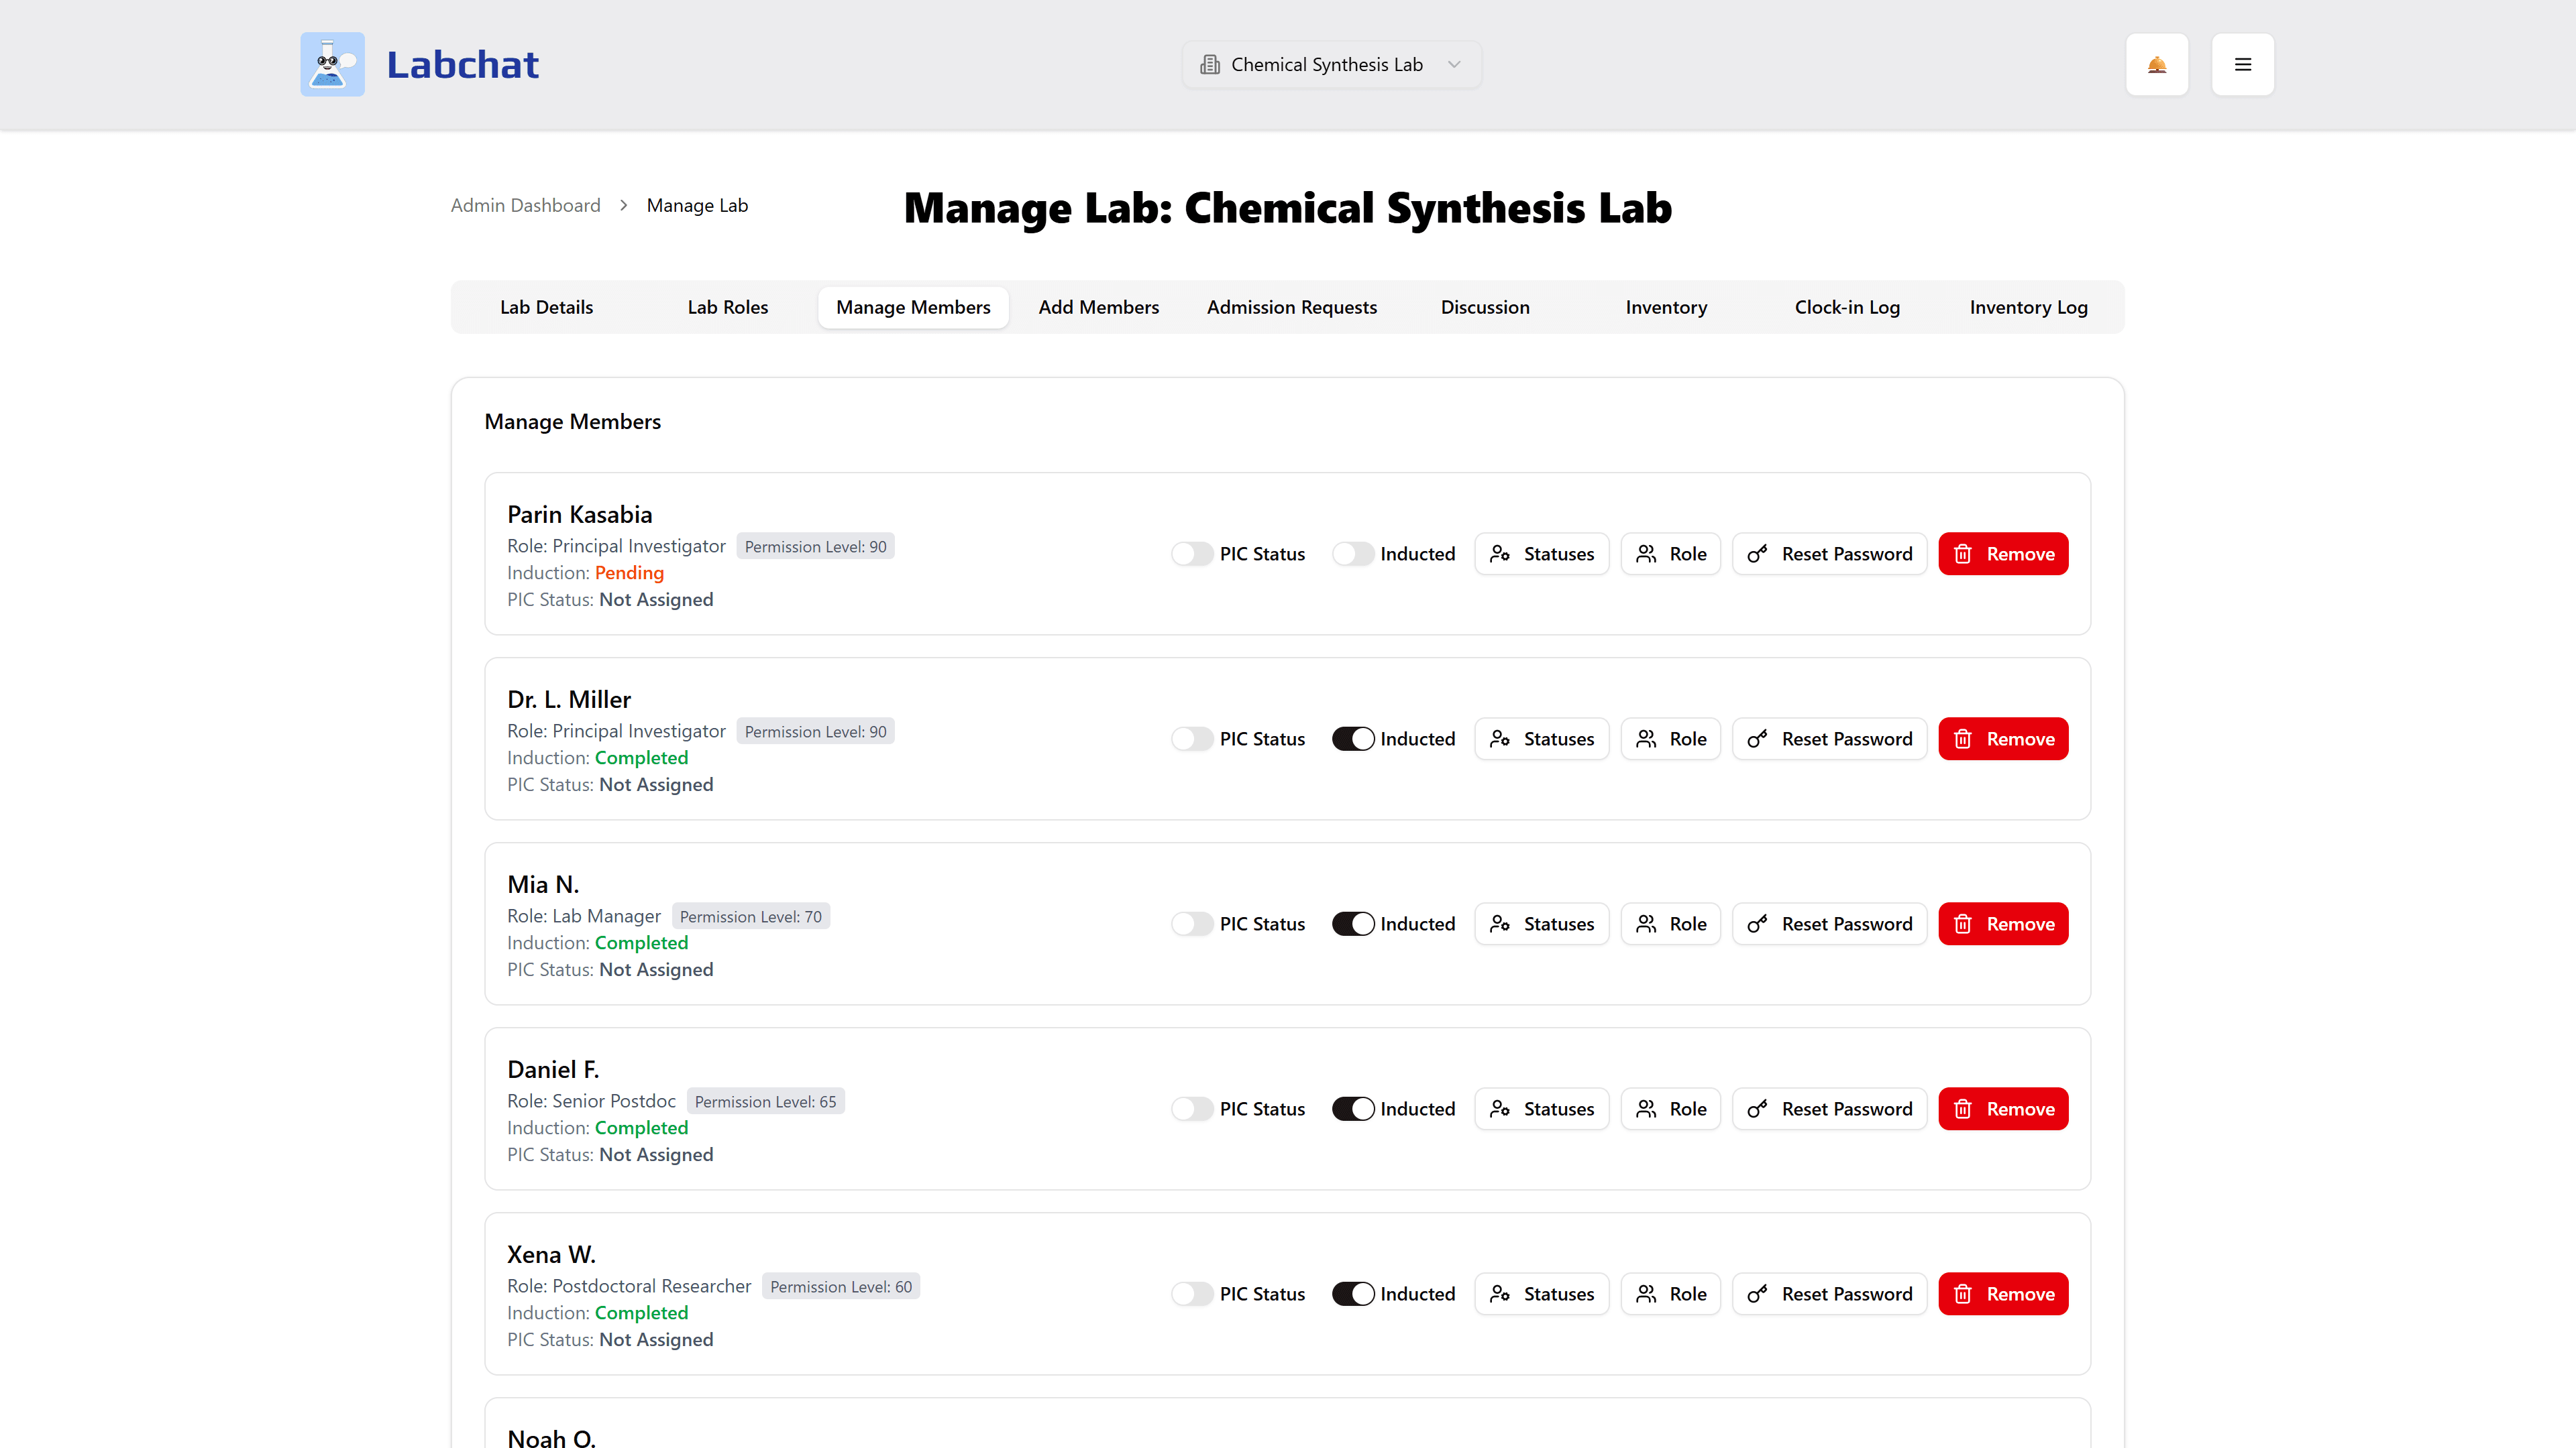This screenshot has height=1448, width=2576.
Task: Click Statuses person-gear icon for Daniel F.
Action: click(1500, 1108)
